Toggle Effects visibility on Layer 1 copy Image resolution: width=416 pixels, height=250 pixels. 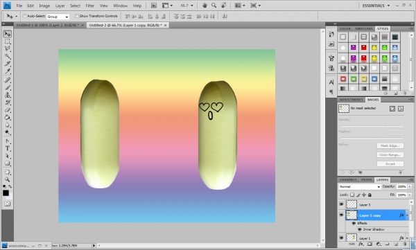coord(354,223)
